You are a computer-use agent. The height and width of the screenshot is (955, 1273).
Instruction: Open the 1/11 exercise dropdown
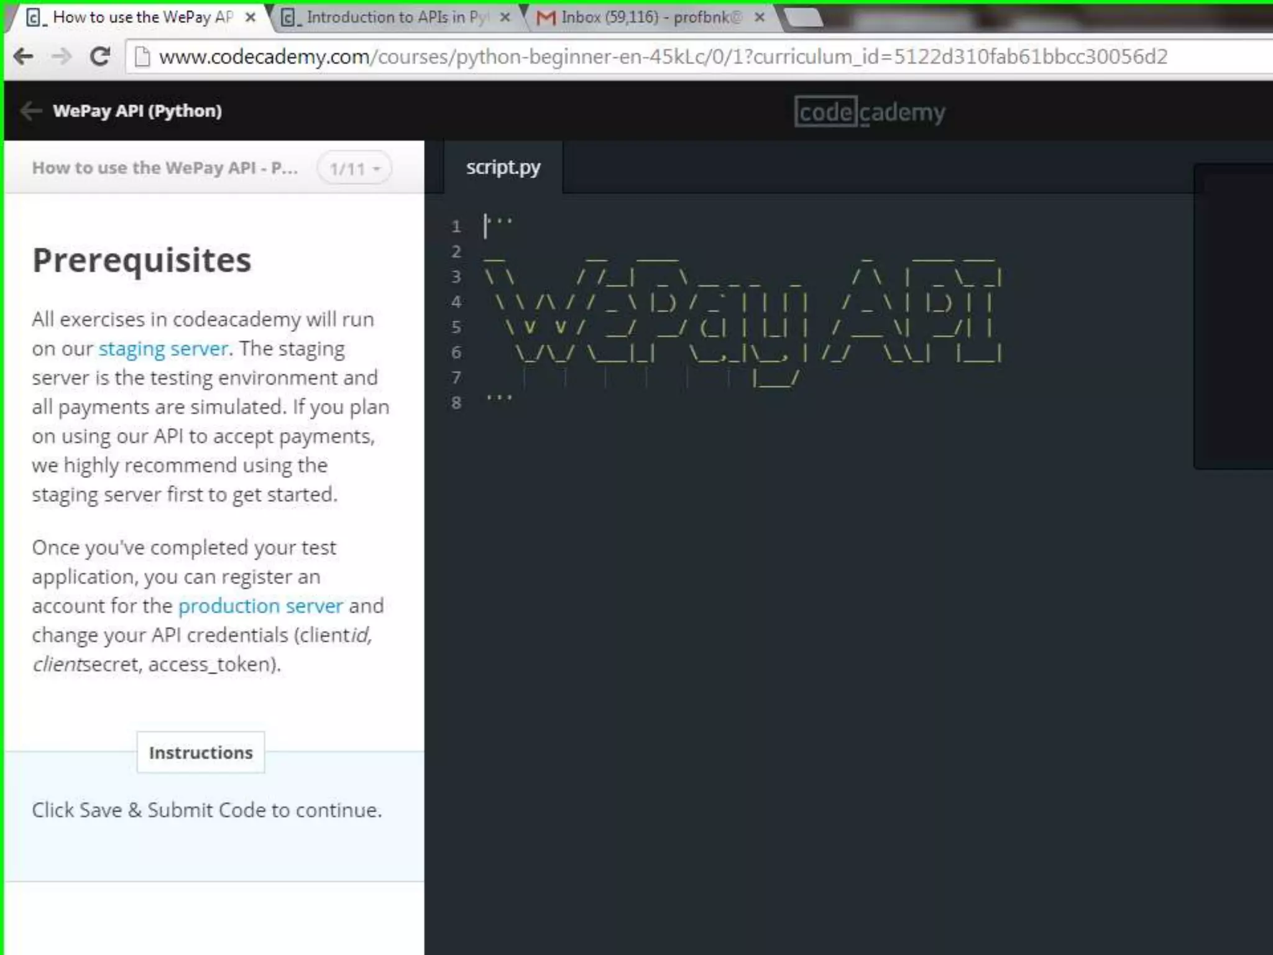point(354,168)
